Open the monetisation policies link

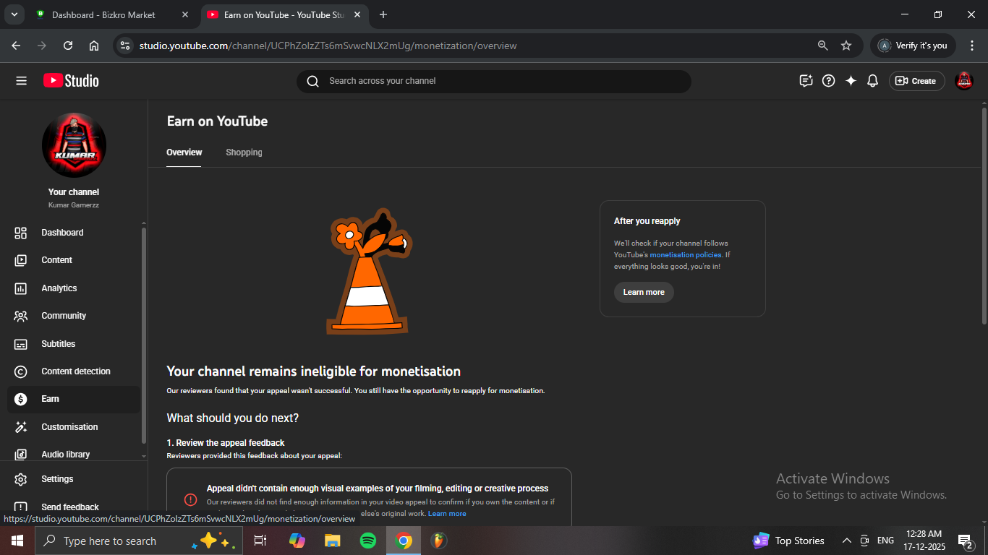click(x=685, y=255)
